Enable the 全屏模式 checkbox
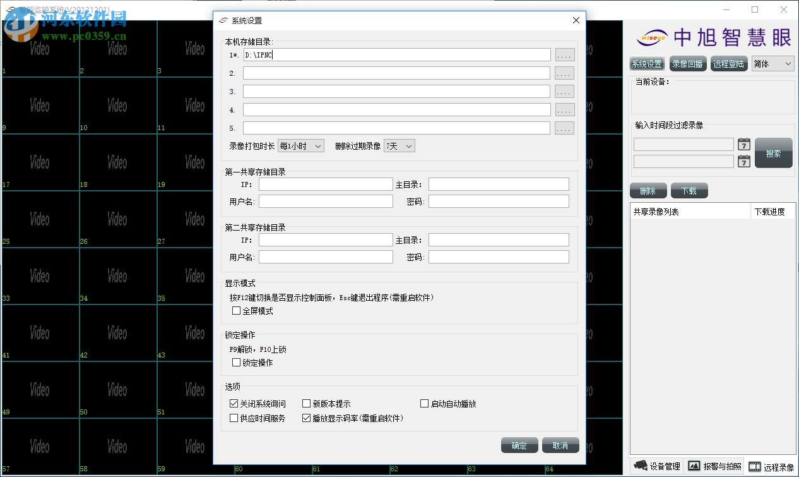This screenshot has width=799, height=477. pyautogui.click(x=236, y=310)
